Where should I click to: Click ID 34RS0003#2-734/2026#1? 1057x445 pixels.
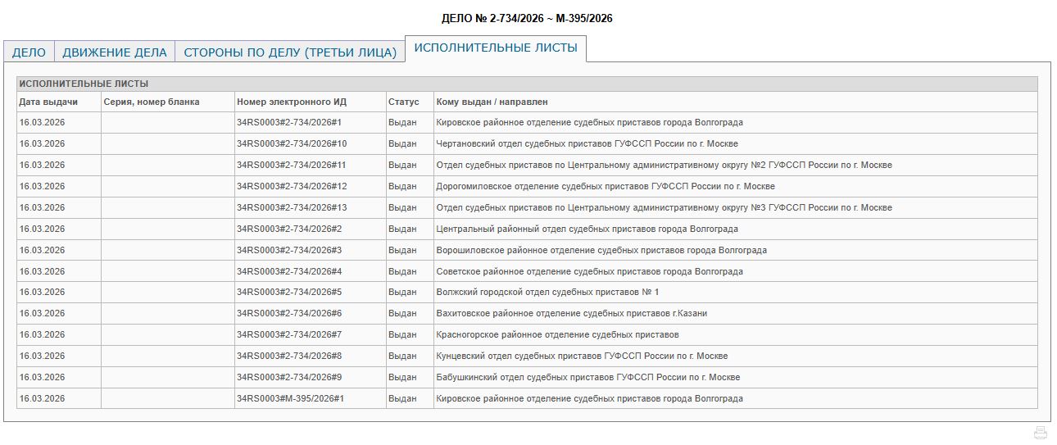pos(289,122)
